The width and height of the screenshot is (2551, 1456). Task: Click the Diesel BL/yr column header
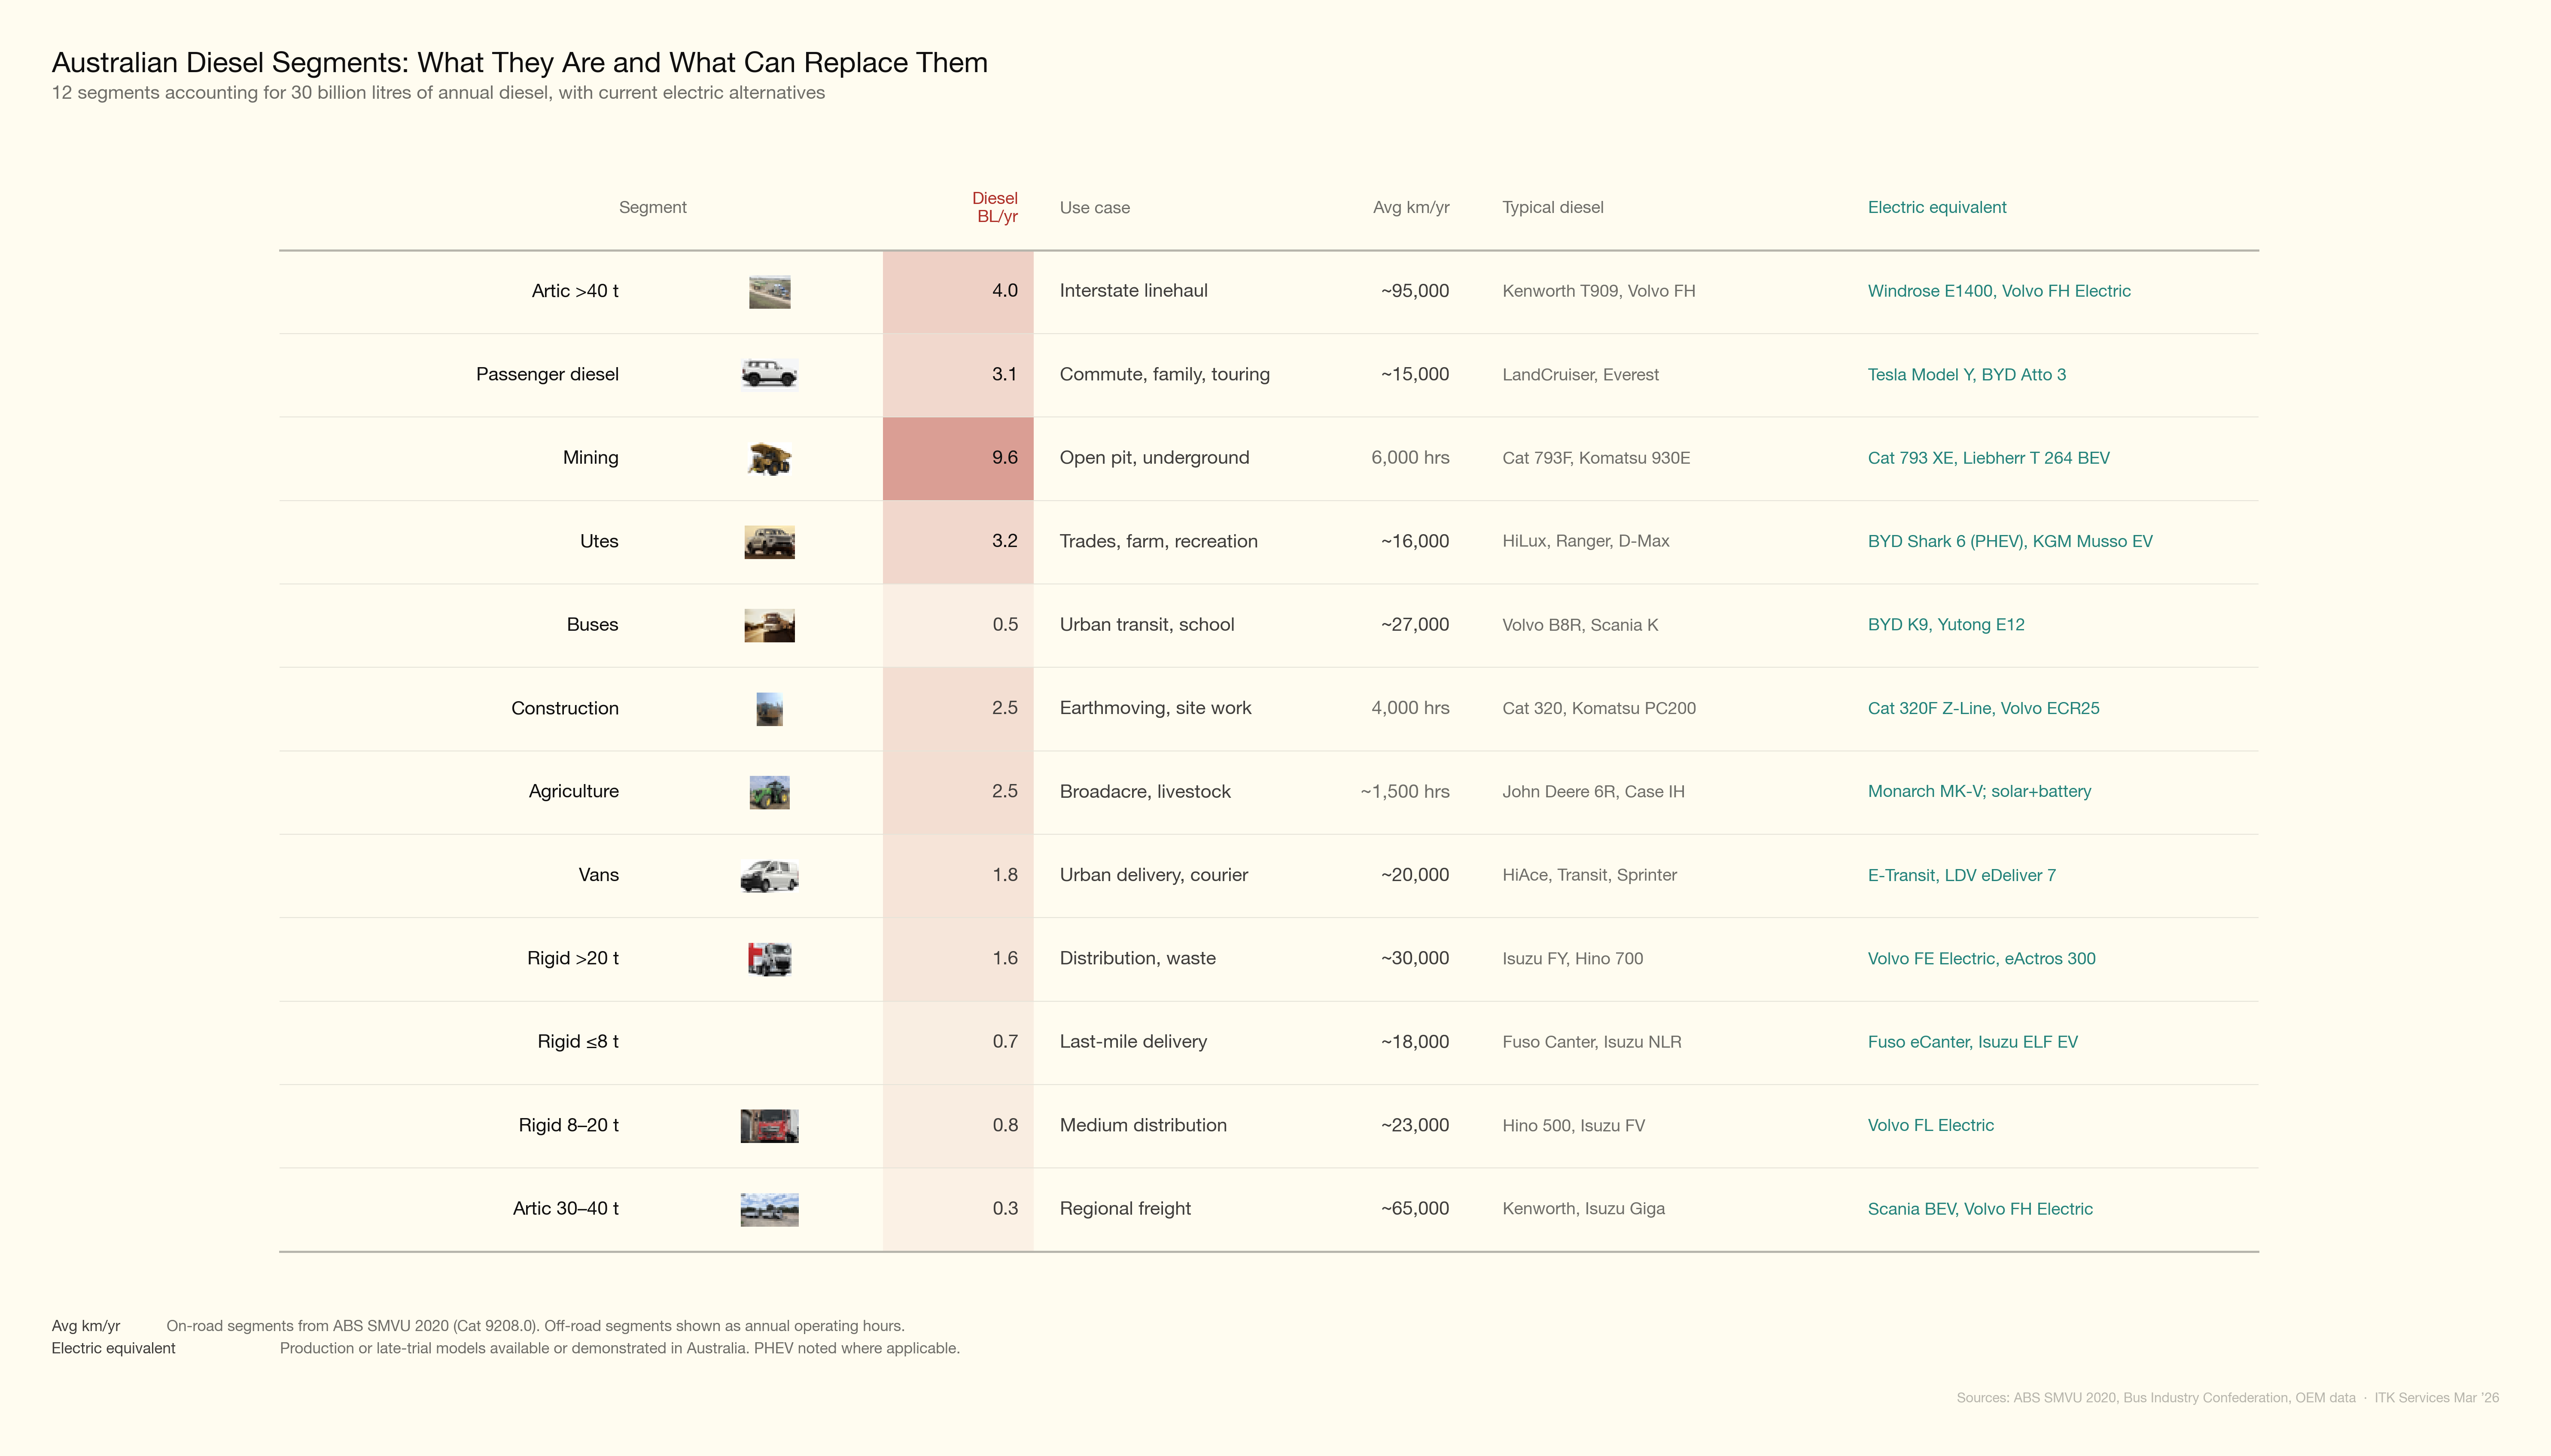[995, 207]
